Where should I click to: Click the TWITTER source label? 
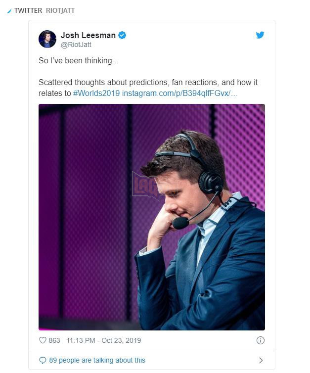tap(28, 11)
